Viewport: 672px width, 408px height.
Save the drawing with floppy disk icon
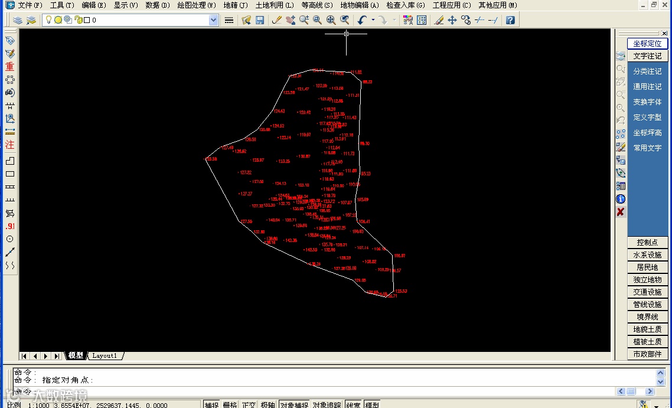pos(260,20)
